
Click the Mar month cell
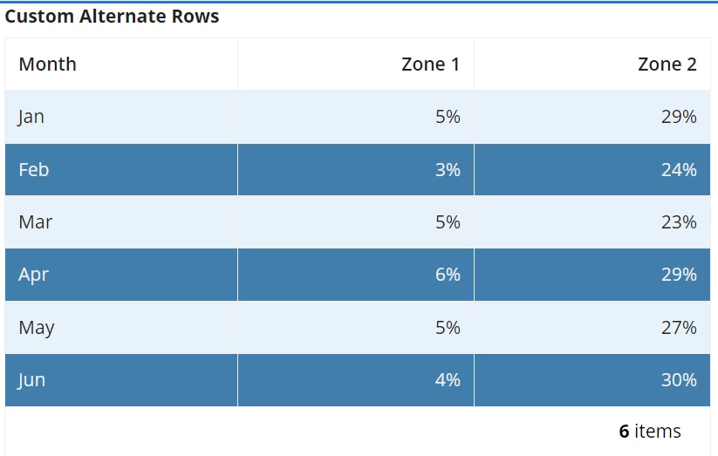(x=121, y=222)
